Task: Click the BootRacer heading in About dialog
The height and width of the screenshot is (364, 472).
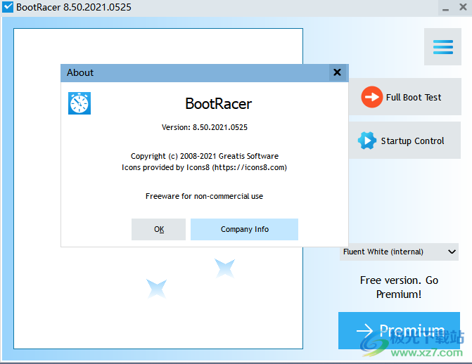Action: tap(218, 104)
